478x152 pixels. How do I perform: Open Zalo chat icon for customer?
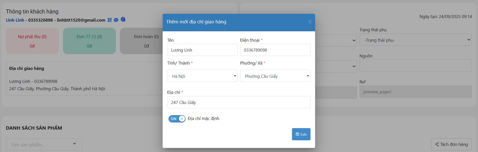(x=123, y=20)
